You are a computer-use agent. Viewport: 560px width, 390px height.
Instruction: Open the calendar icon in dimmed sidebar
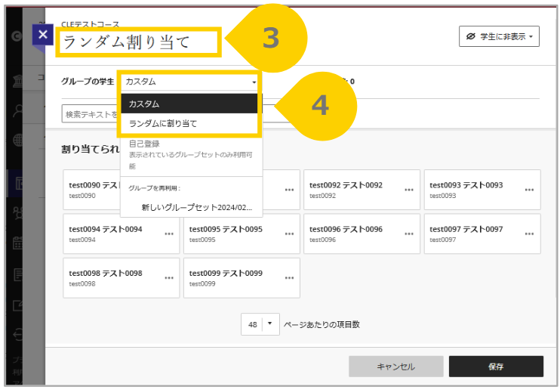click(x=17, y=243)
